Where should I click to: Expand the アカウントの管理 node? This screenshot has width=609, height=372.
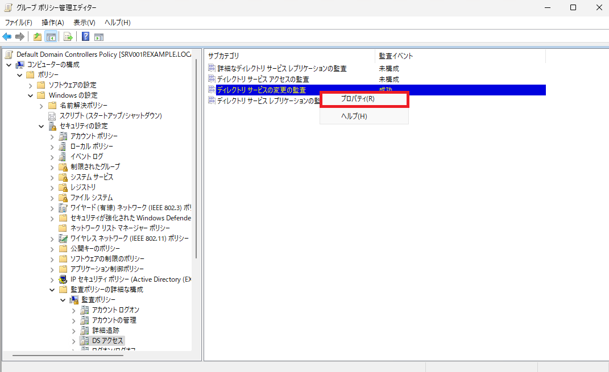pyautogui.click(x=74, y=320)
